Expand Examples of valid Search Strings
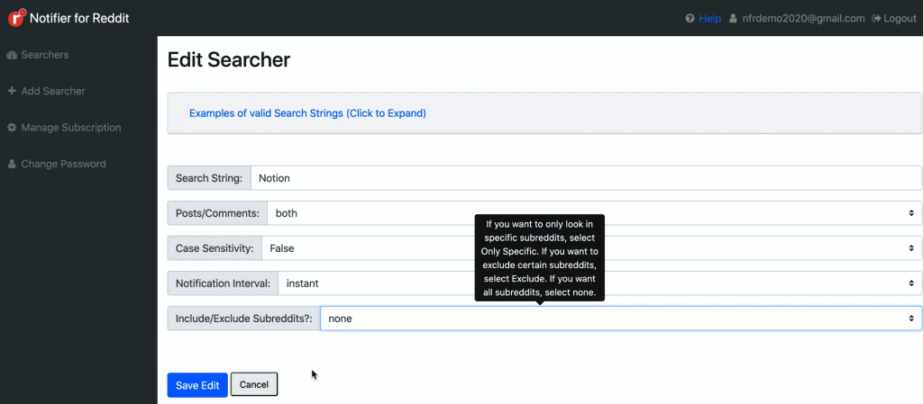The image size is (923, 404). 307,113
